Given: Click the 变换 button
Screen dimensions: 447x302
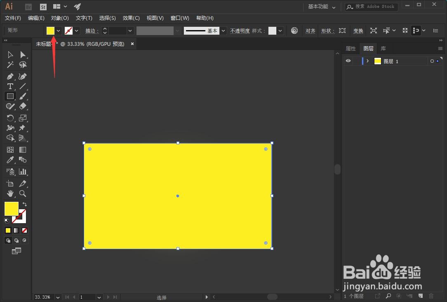Looking at the screenshot, I should pyautogui.click(x=358, y=31).
